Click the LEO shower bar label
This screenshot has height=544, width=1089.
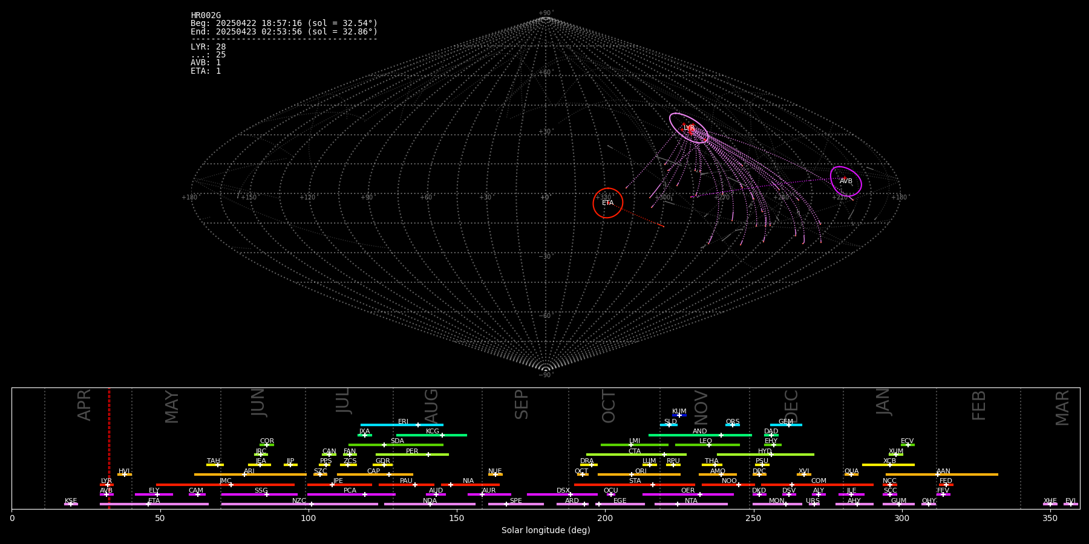point(706,441)
